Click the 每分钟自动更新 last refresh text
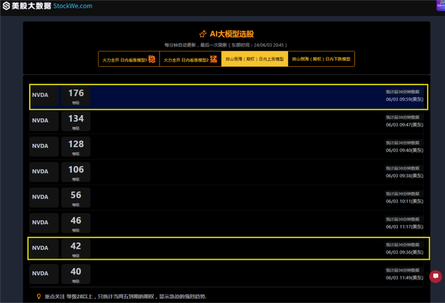The image size is (445, 303). (x=226, y=45)
